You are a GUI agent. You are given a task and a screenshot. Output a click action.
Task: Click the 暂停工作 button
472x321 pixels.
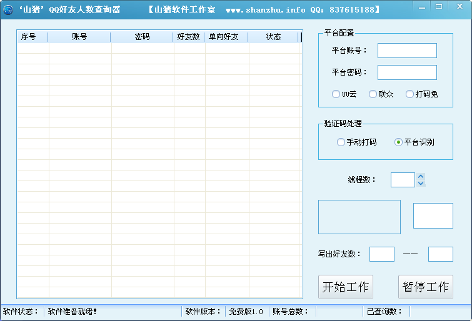426,287
